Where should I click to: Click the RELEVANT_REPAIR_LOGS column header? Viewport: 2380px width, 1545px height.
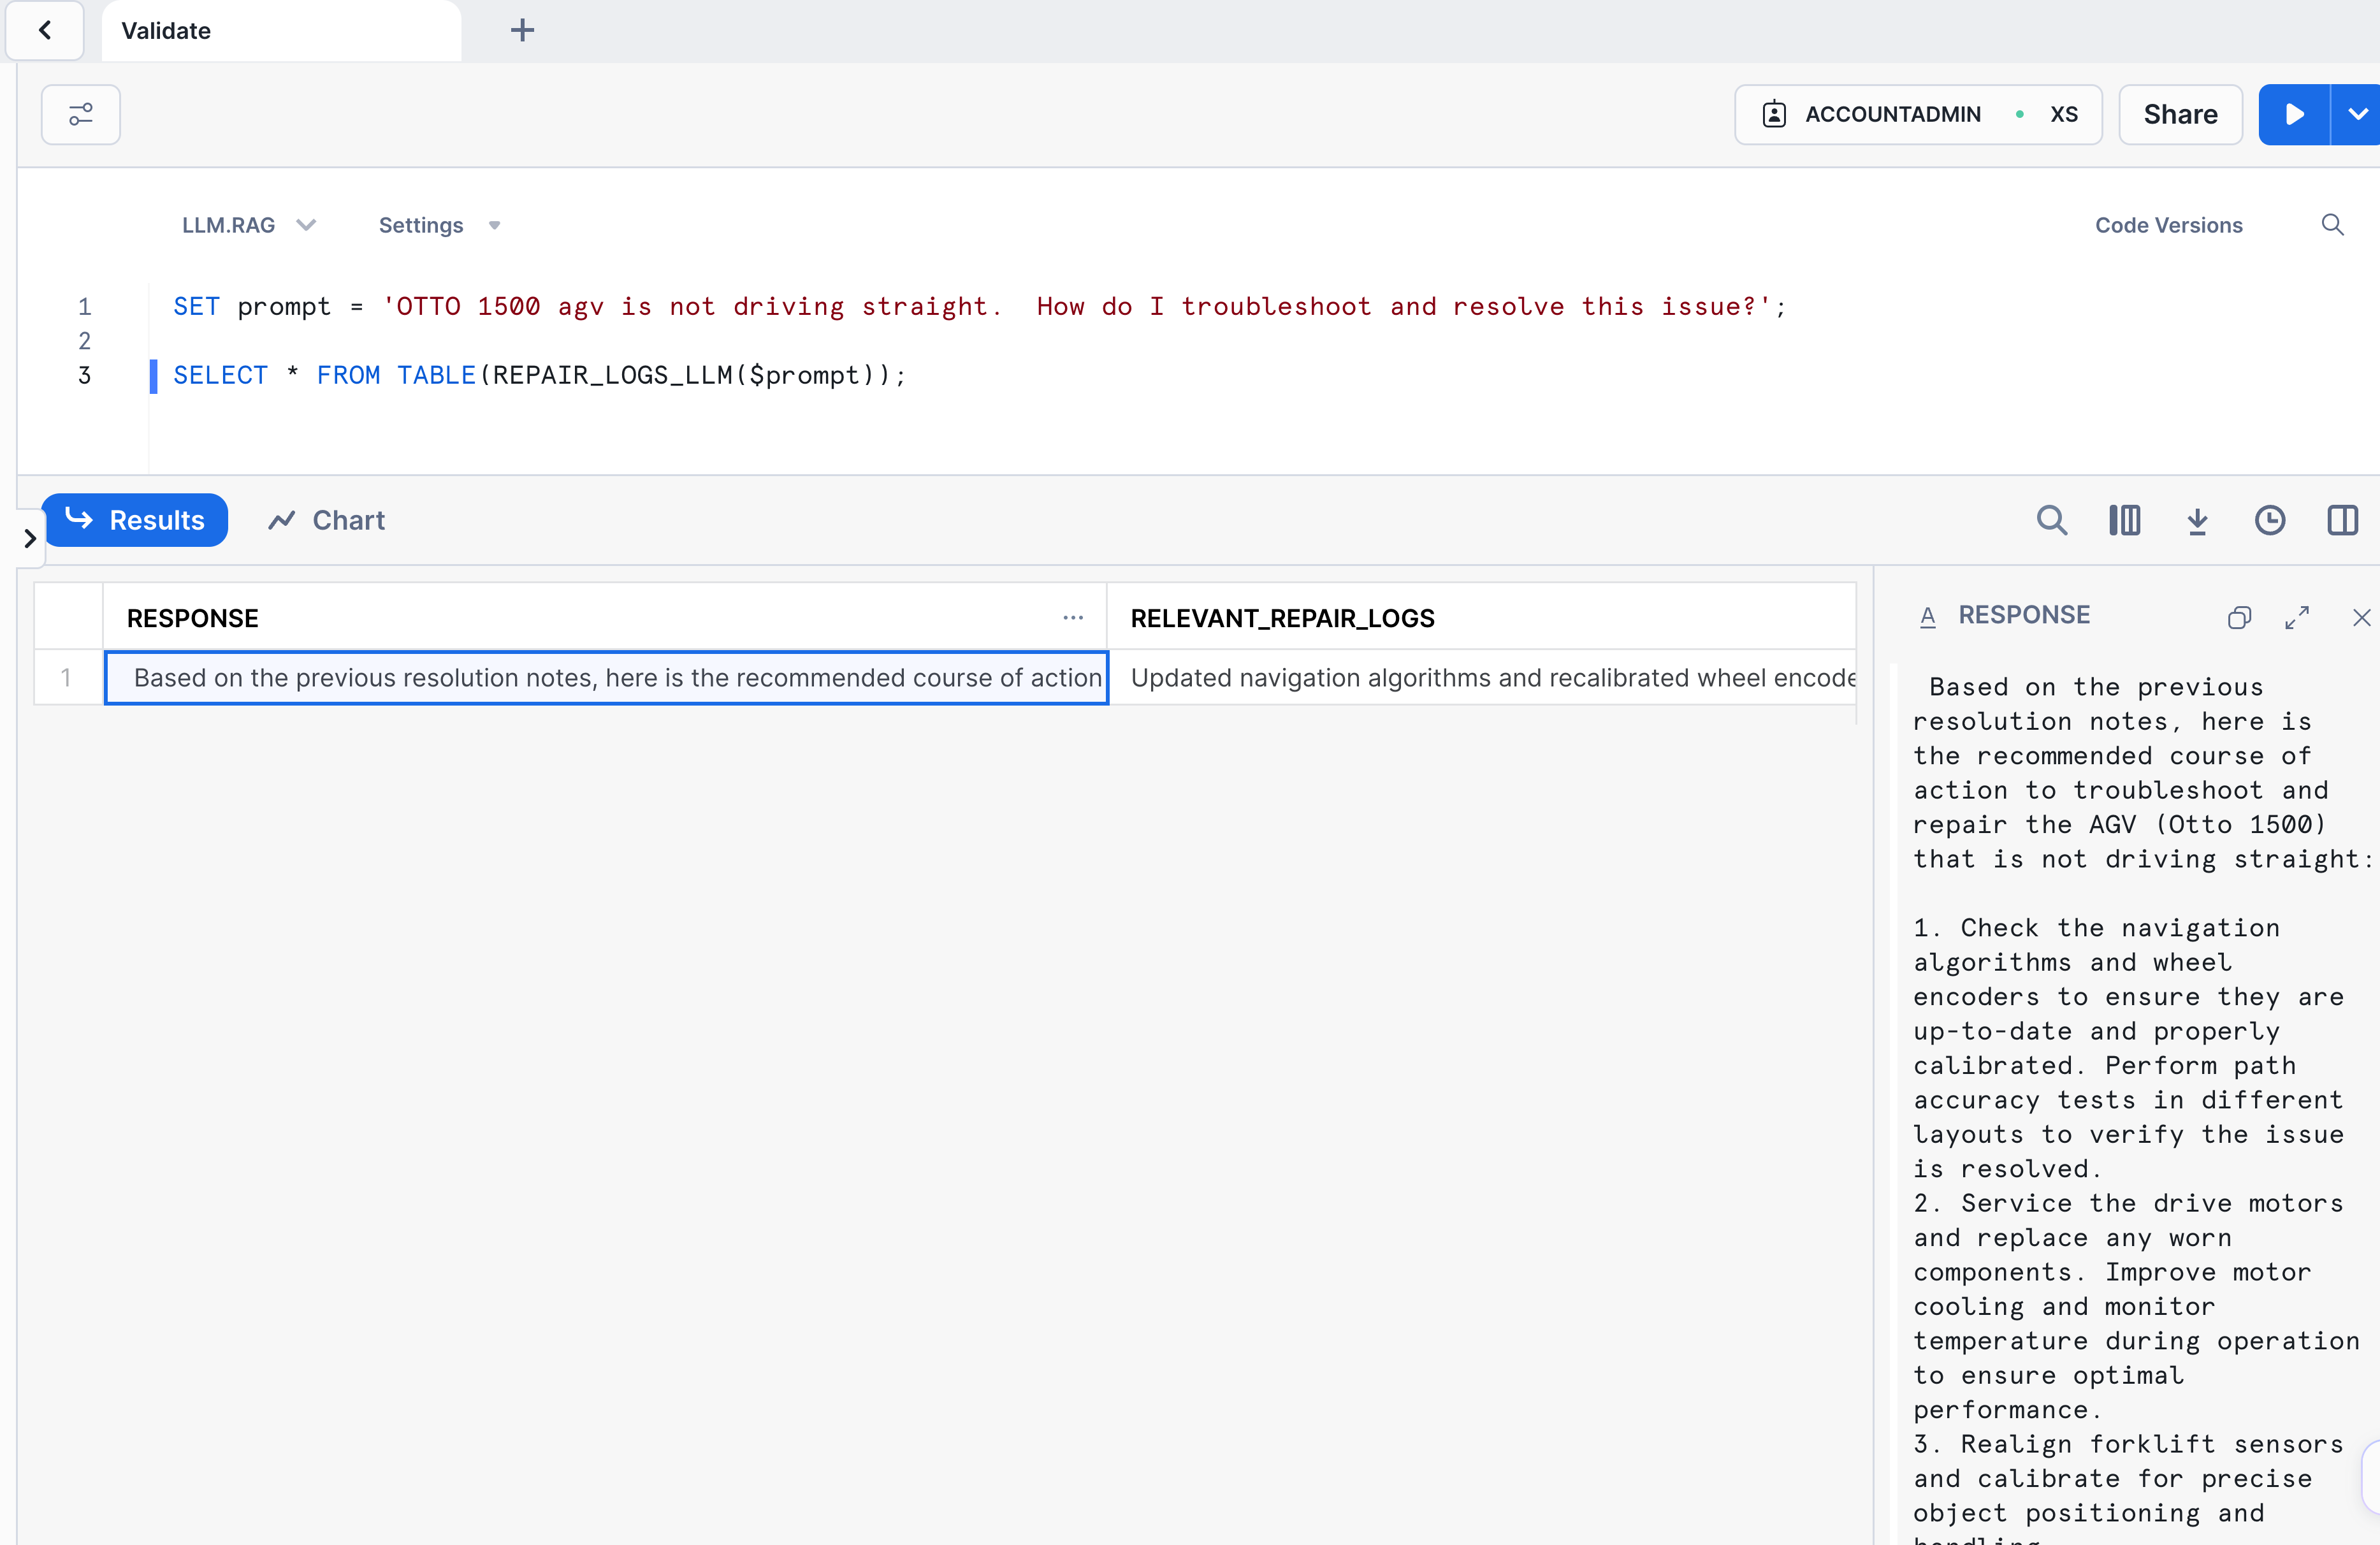1481,618
